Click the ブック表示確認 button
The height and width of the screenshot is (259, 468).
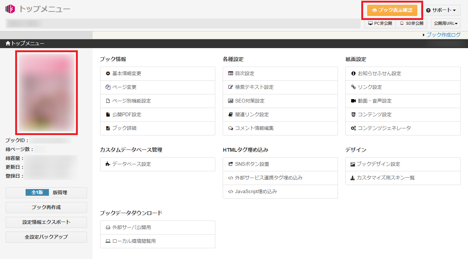[392, 10]
